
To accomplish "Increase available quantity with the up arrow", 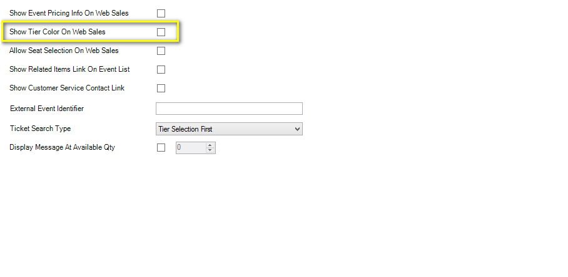I will click(210, 145).
